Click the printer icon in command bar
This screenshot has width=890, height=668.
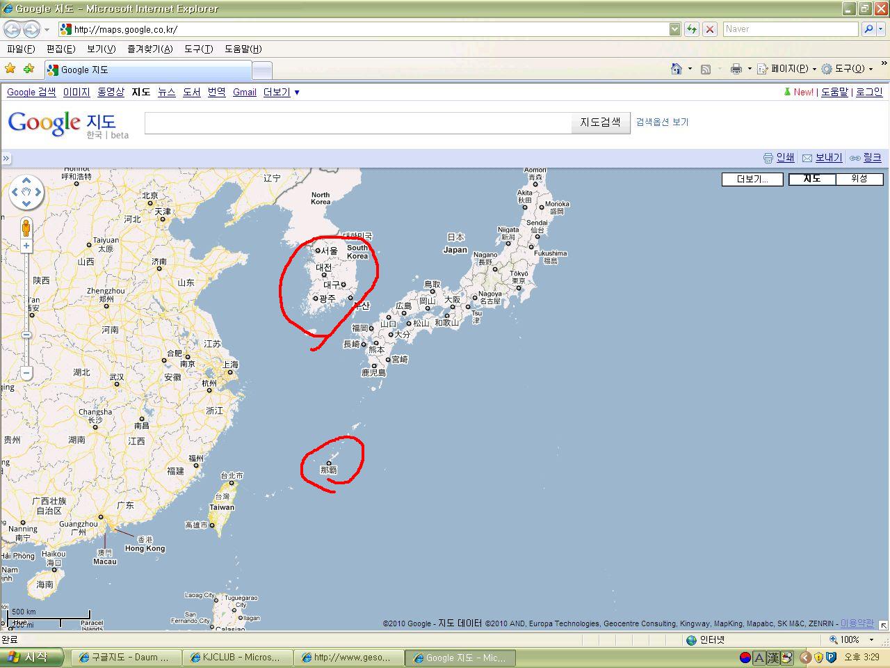736,69
